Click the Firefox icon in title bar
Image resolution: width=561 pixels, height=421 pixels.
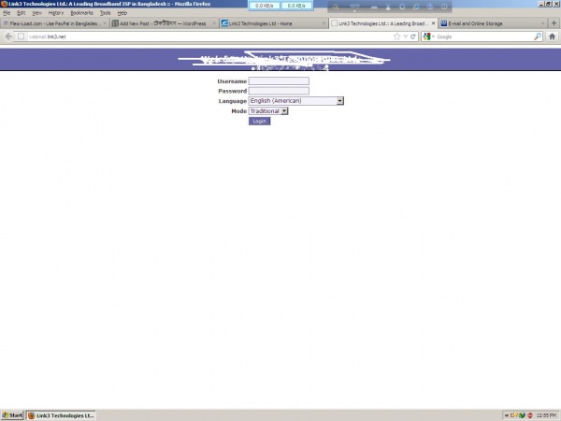pos(4,4)
